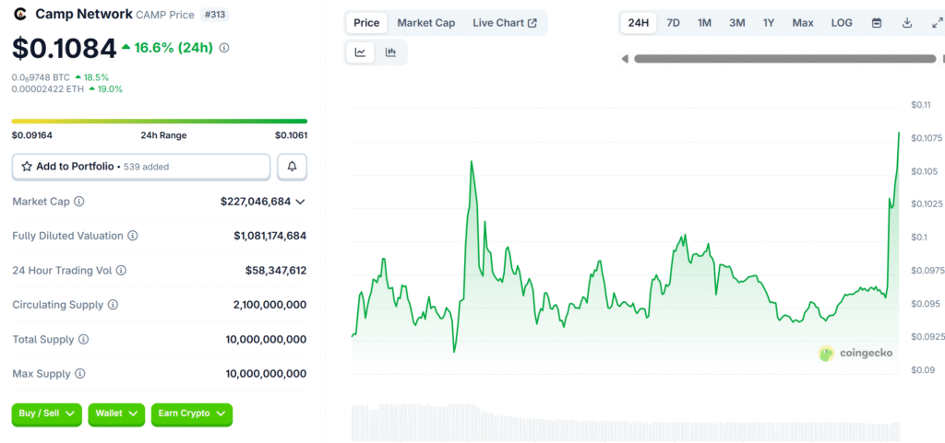Select the 7D time range

674,23
